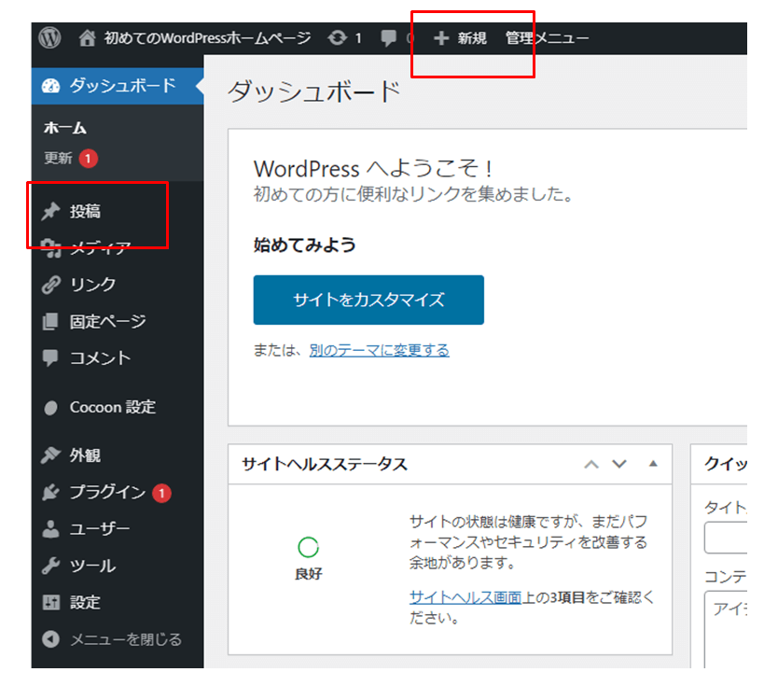Open プラグイン menu
Viewport: 764px width, 686px height.
click(107, 493)
